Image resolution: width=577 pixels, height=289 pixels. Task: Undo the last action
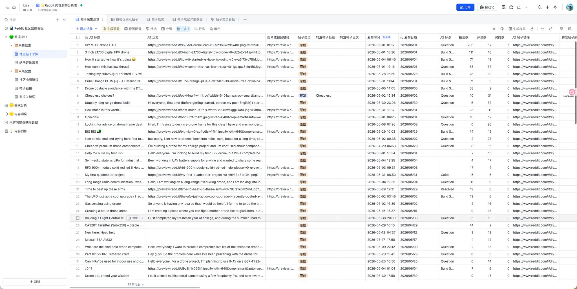coord(543,29)
